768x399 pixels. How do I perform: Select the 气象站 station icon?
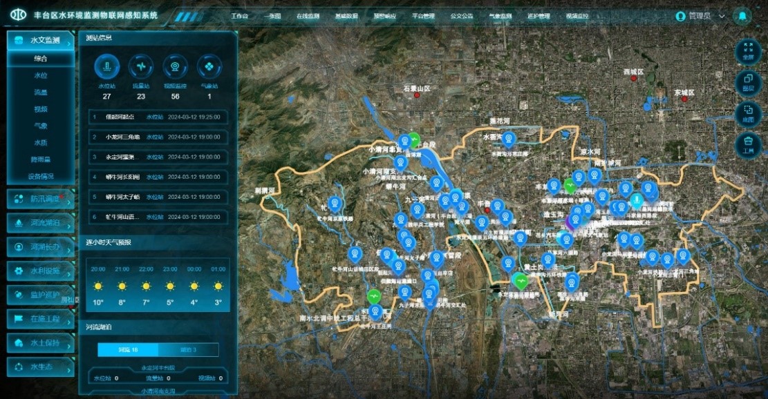pos(209,67)
